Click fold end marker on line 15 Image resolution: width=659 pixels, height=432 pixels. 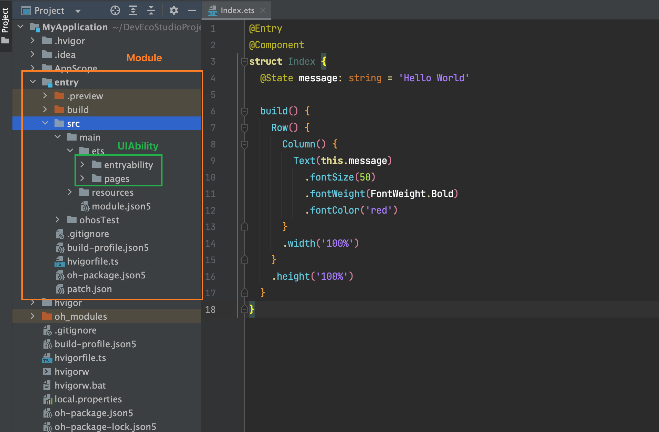tap(245, 259)
